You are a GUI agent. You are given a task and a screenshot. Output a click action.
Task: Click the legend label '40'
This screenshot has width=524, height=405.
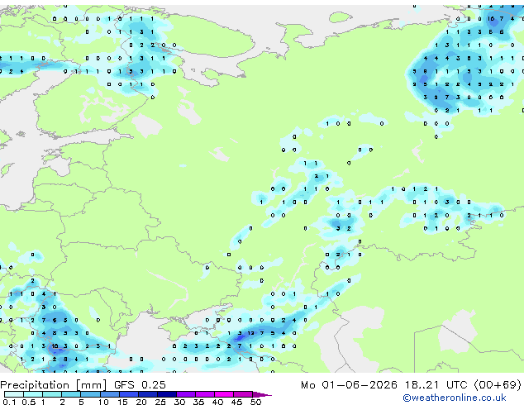217,402
